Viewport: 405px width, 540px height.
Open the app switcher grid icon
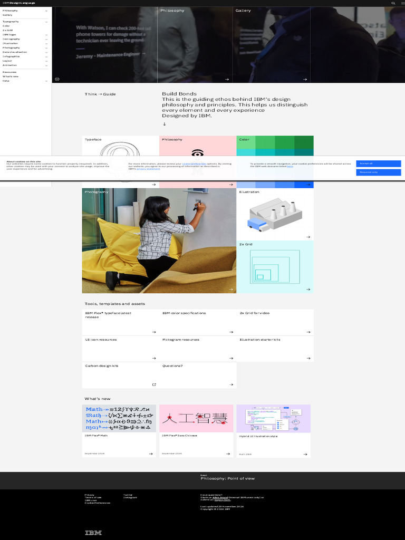(x=403, y=3)
